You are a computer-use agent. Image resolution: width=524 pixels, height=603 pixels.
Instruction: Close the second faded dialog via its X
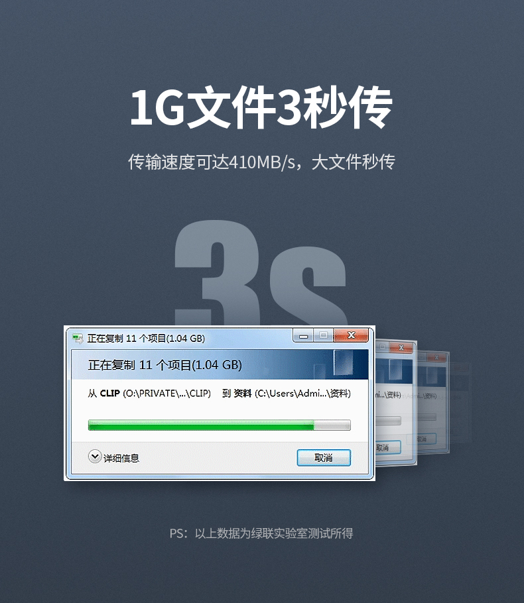(x=401, y=348)
